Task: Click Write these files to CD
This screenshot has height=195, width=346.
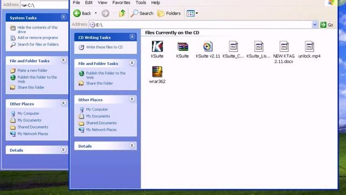Action: (104, 47)
